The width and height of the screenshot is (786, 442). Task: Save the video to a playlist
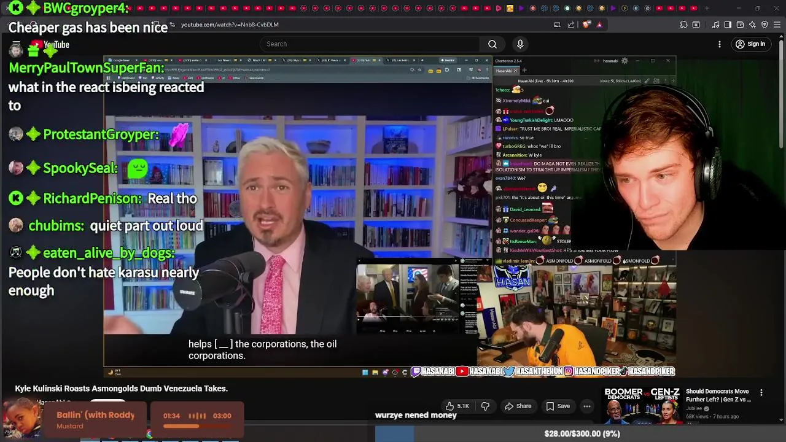pos(558,406)
